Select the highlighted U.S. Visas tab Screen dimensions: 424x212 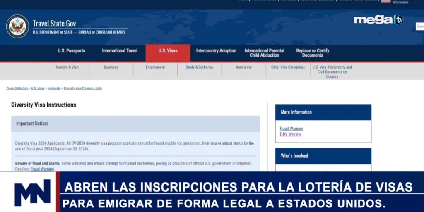click(x=168, y=51)
